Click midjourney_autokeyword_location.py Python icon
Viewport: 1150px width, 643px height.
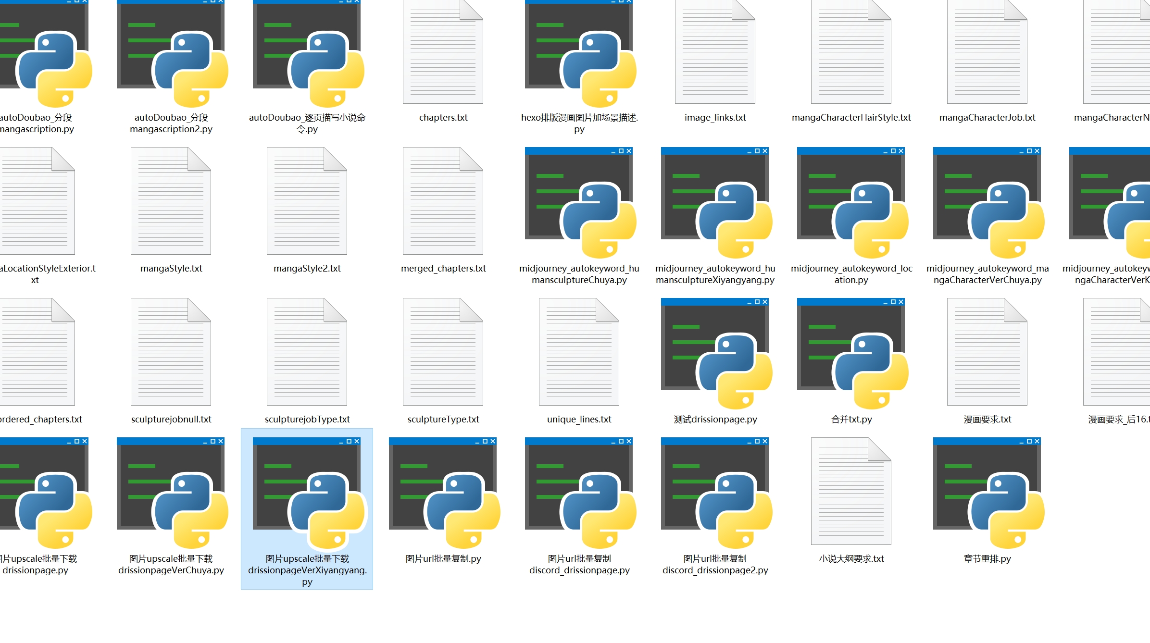[x=852, y=203]
